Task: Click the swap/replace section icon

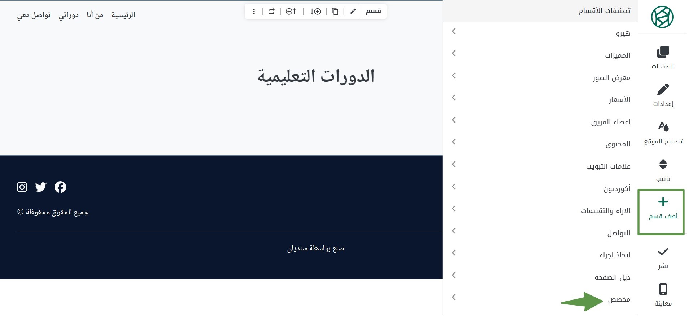Action: (271, 12)
